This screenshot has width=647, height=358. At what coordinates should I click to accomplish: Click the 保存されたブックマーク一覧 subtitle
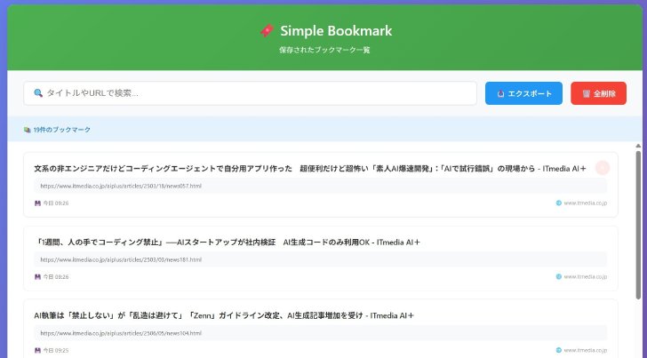tap(324, 50)
